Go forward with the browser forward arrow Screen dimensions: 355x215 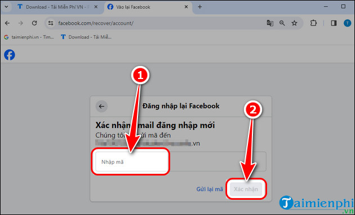(x=21, y=23)
